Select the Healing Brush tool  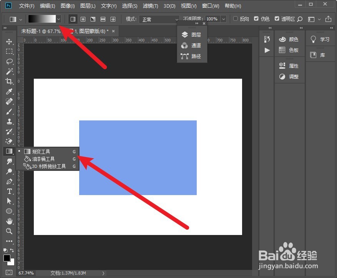(x=9, y=101)
